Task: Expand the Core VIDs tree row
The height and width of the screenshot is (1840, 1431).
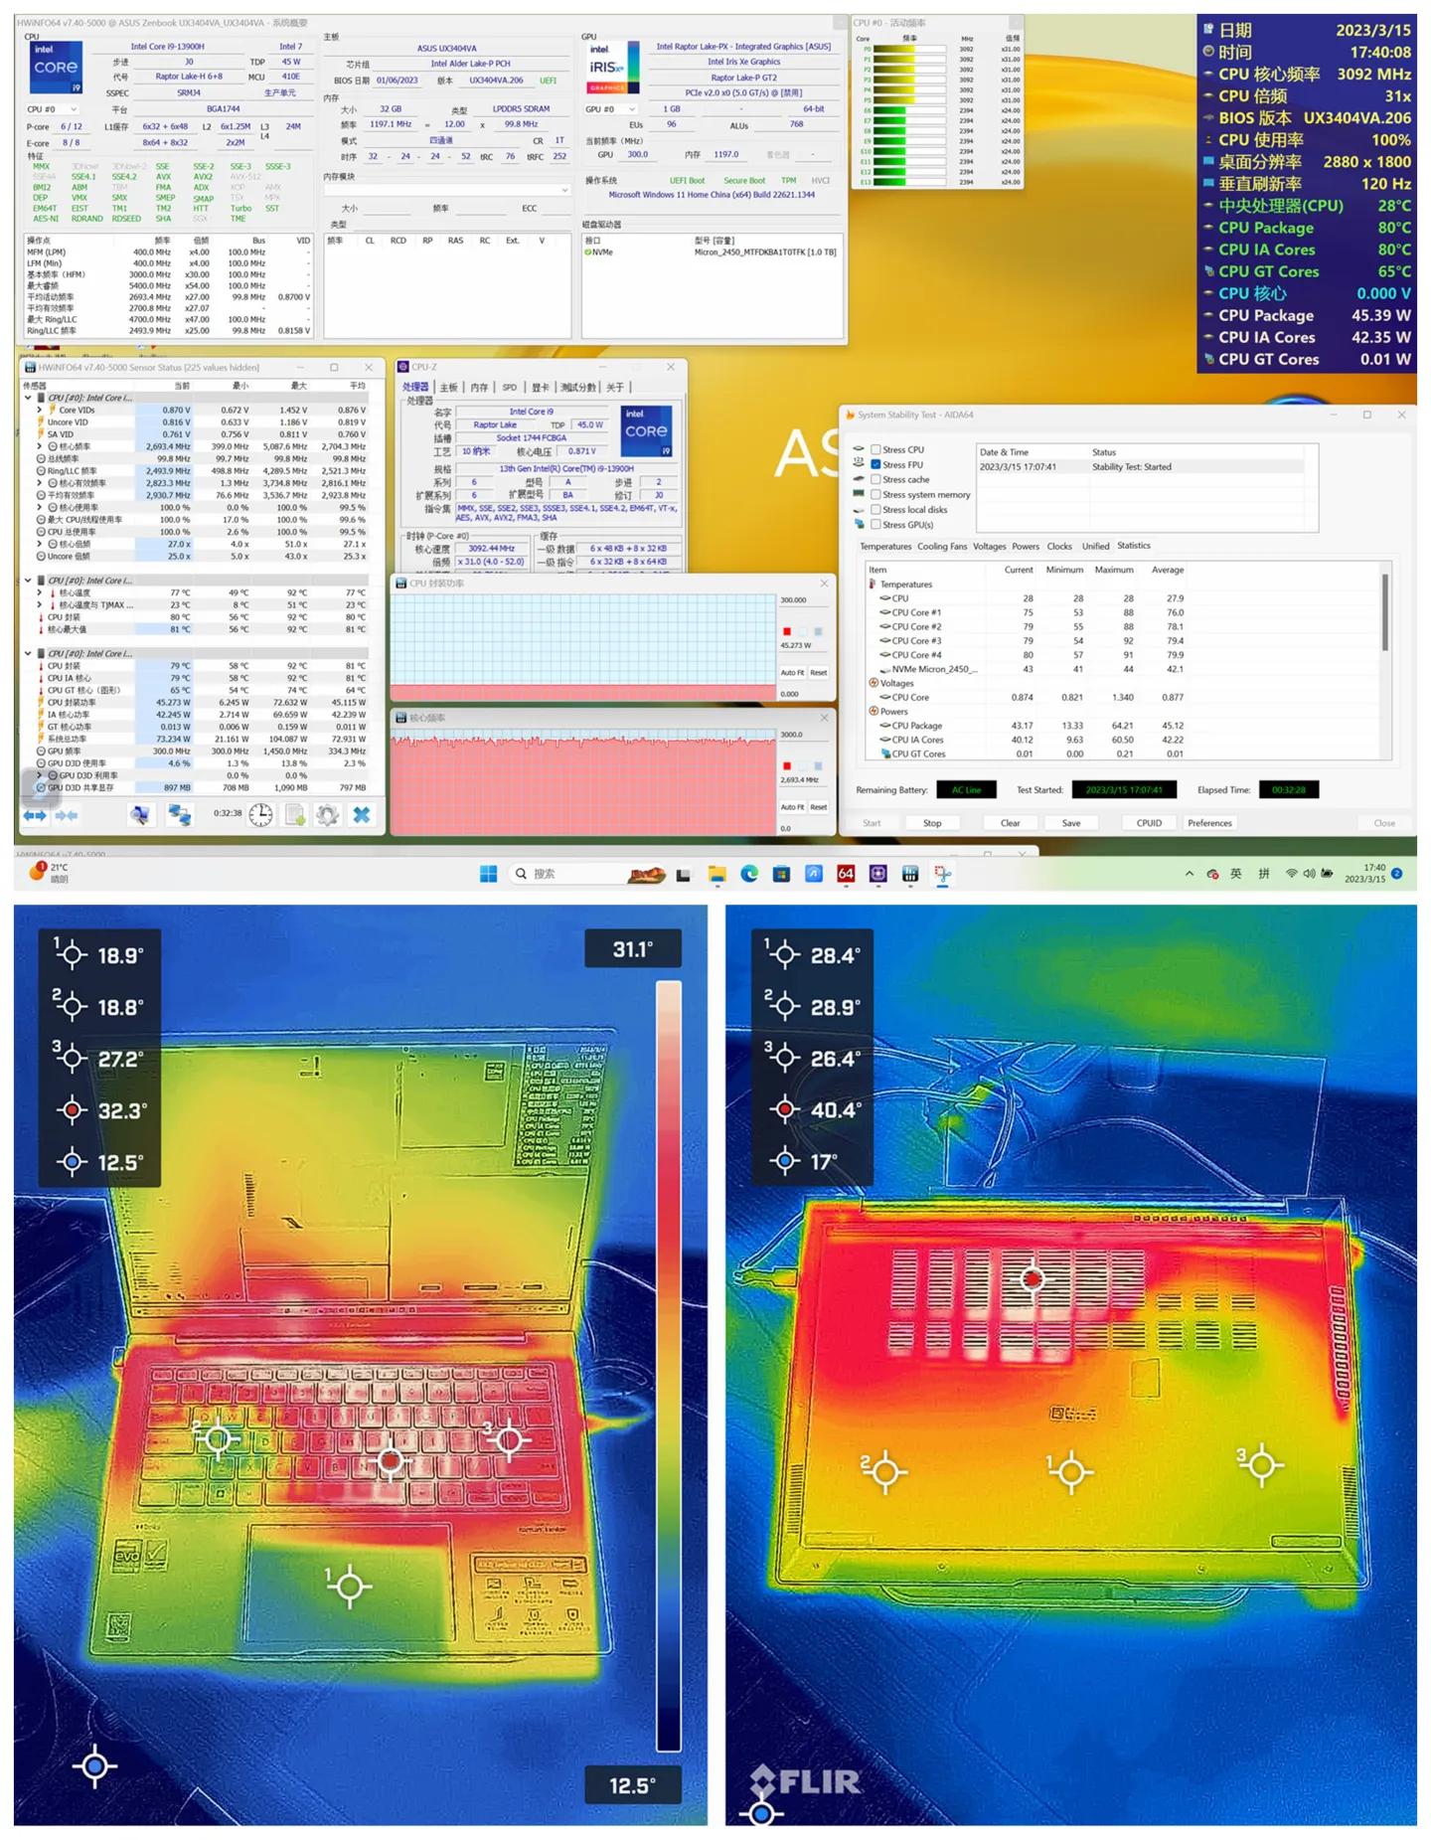Action: (40, 410)
